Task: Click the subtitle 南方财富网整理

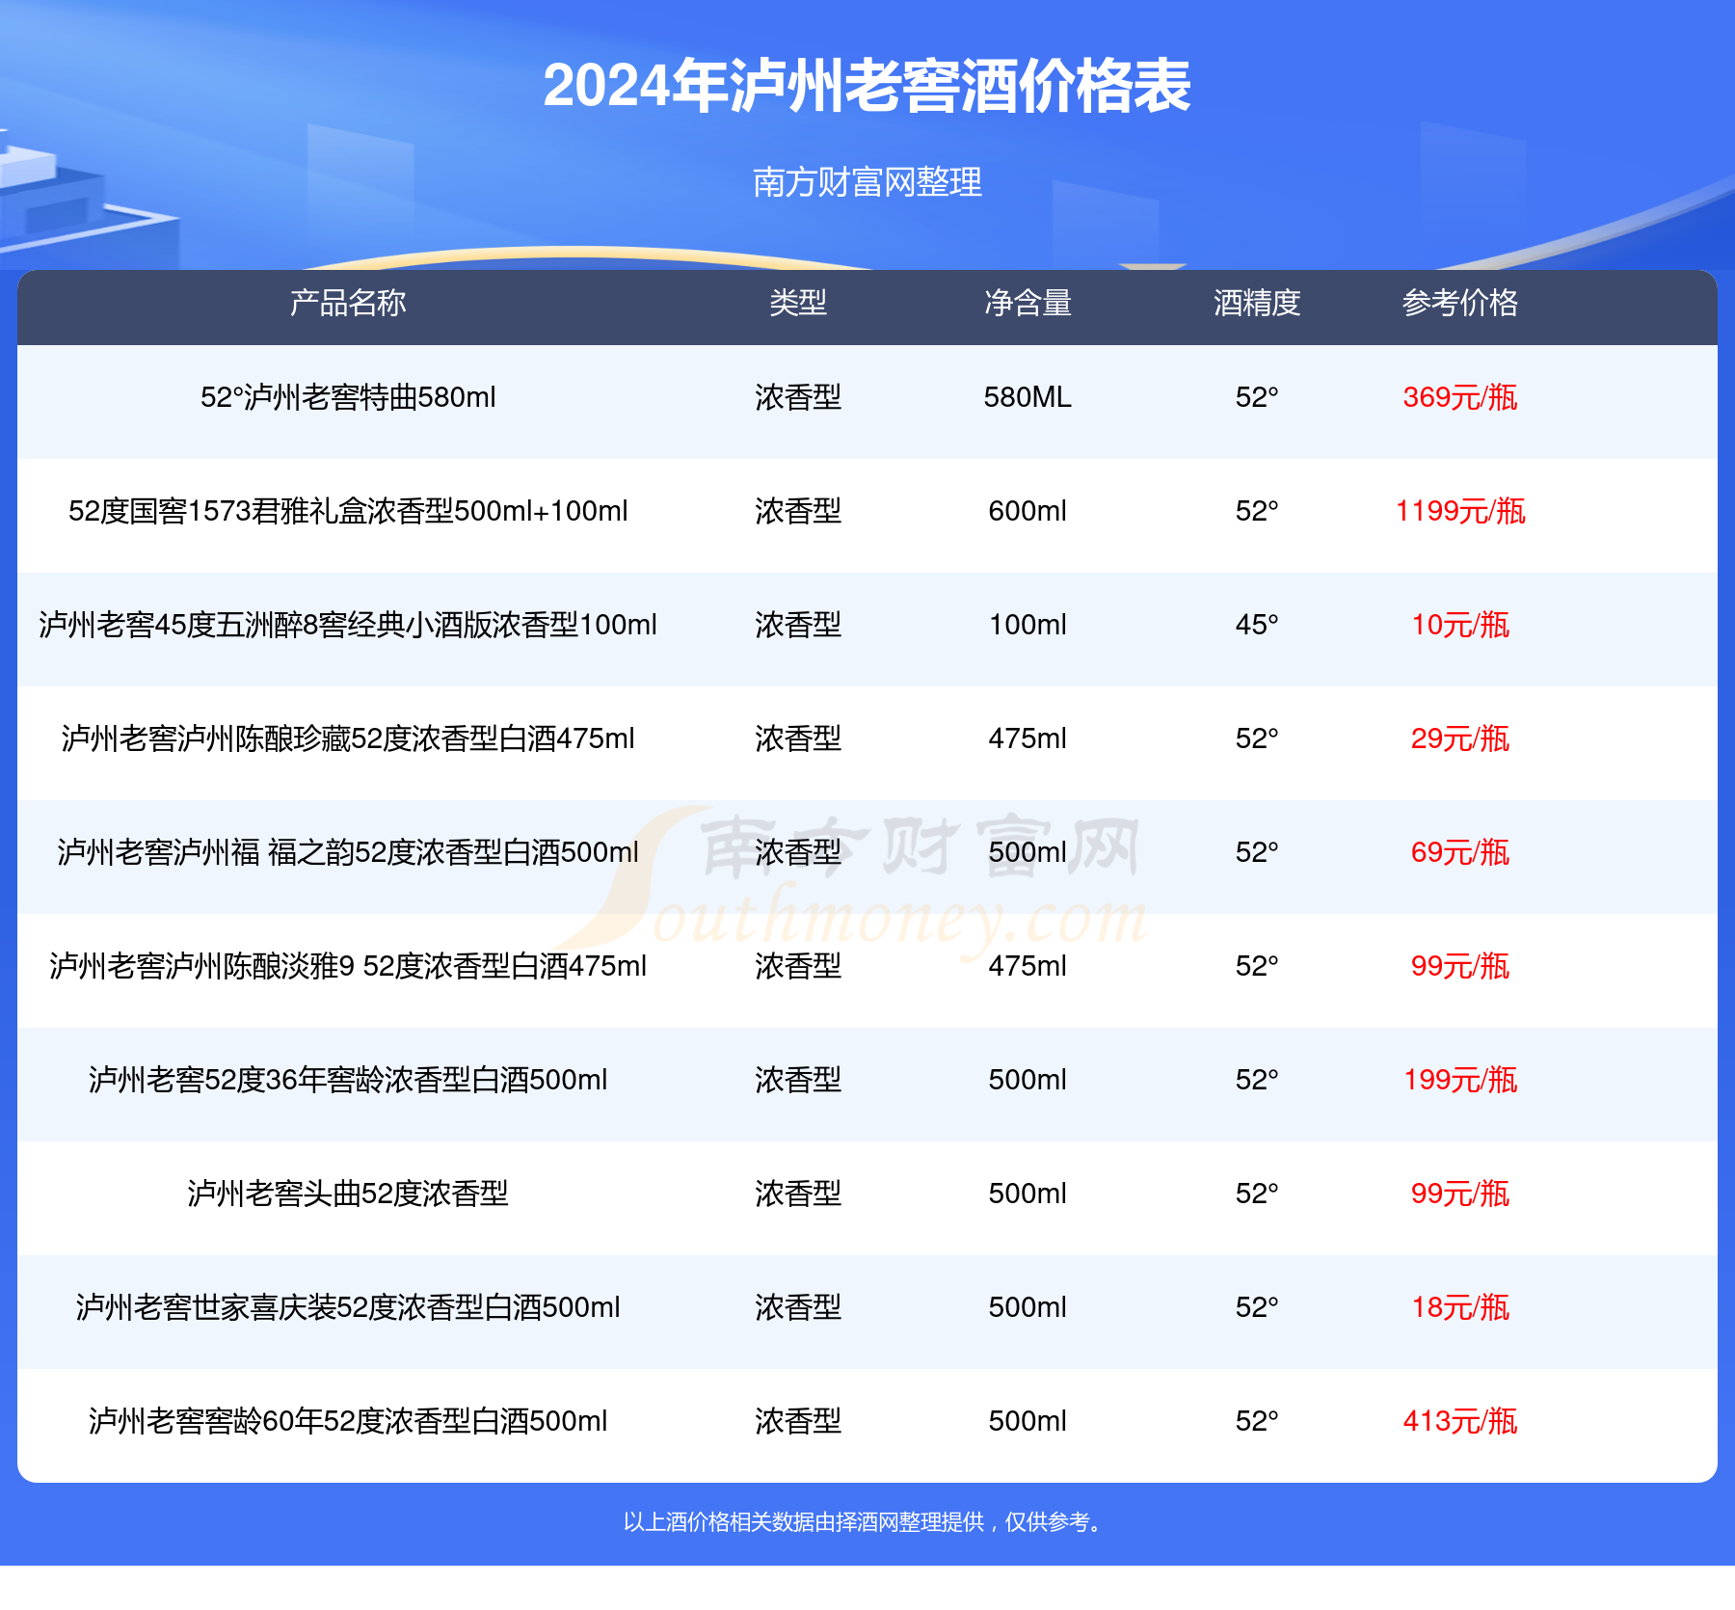Action: pos(867,181)
